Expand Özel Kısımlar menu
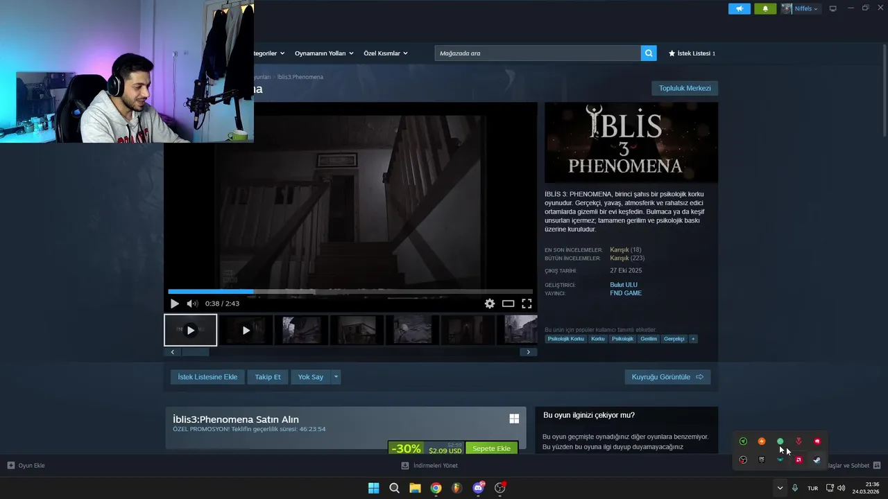The image size is (888, 499). [386, 53]
